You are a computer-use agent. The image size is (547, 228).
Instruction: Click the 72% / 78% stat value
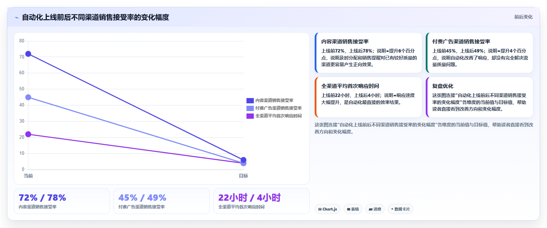tap(42, 198)
